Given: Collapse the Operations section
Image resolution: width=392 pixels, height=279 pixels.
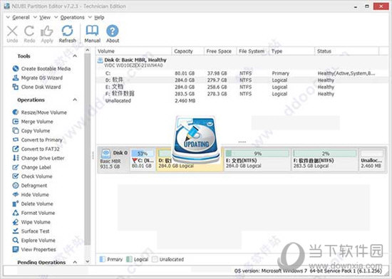Looking at the screenshot, I should click(x=75, y=100).
